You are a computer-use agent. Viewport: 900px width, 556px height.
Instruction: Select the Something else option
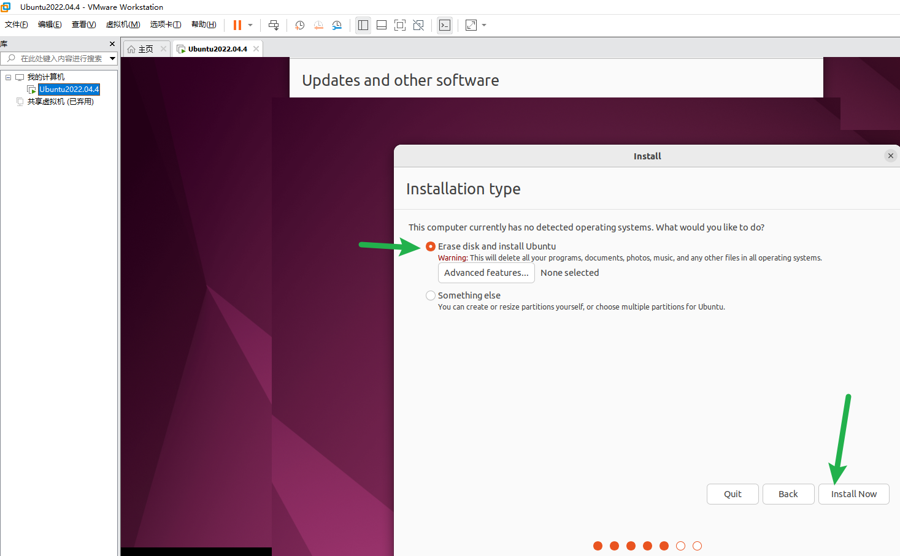[x=431, y=295]
